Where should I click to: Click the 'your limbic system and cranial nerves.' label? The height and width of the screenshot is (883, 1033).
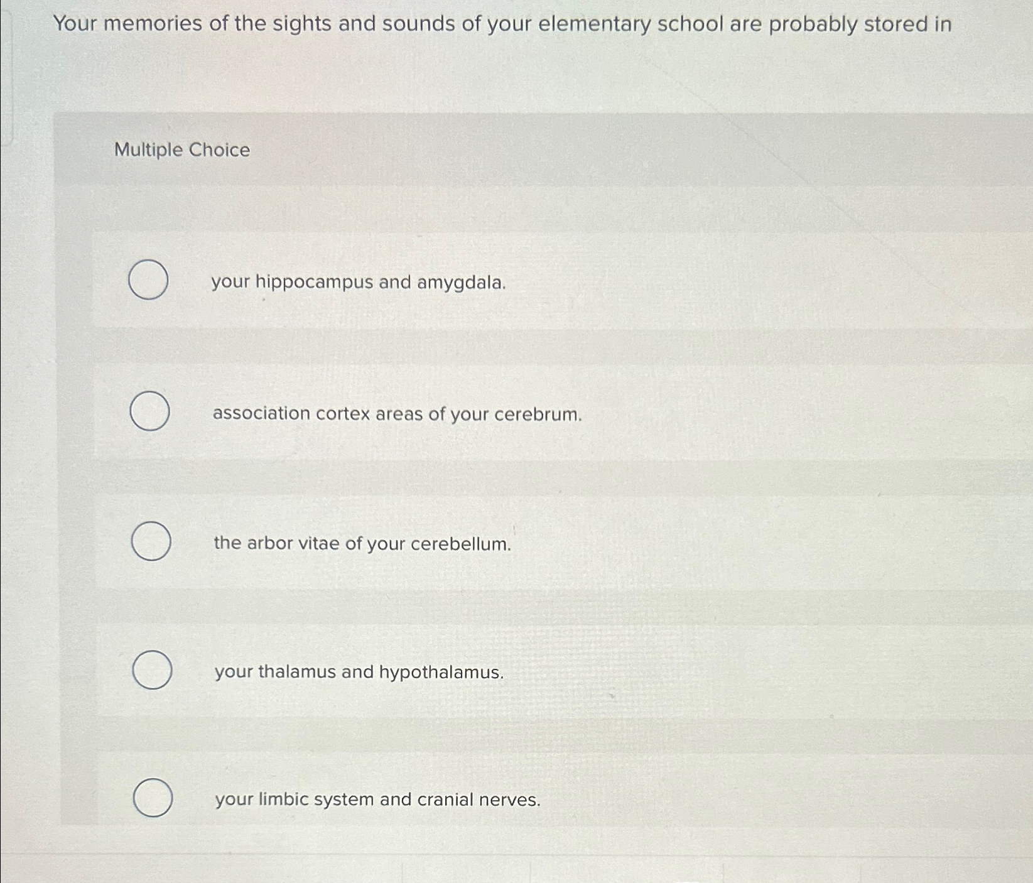click(x=378, y=800)
